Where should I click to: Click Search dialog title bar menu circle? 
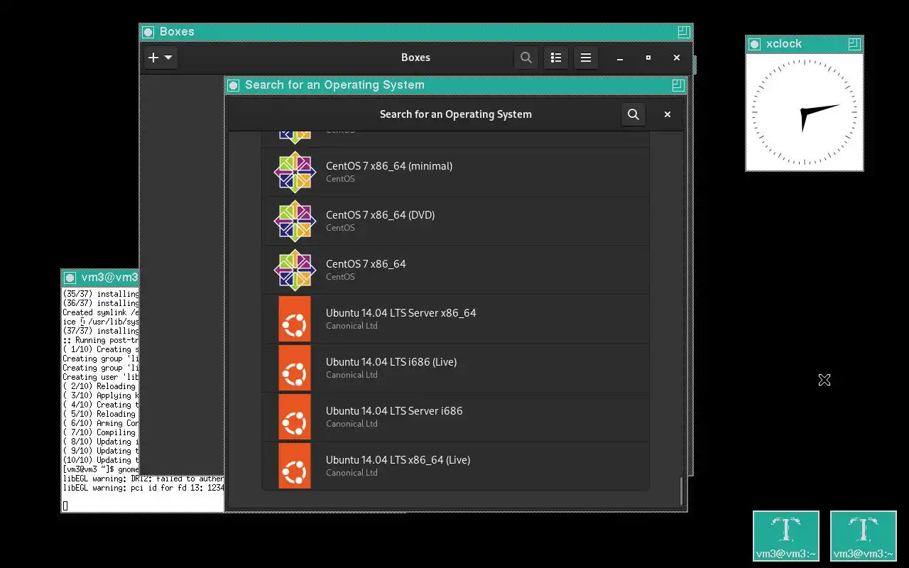coord(233,85)
